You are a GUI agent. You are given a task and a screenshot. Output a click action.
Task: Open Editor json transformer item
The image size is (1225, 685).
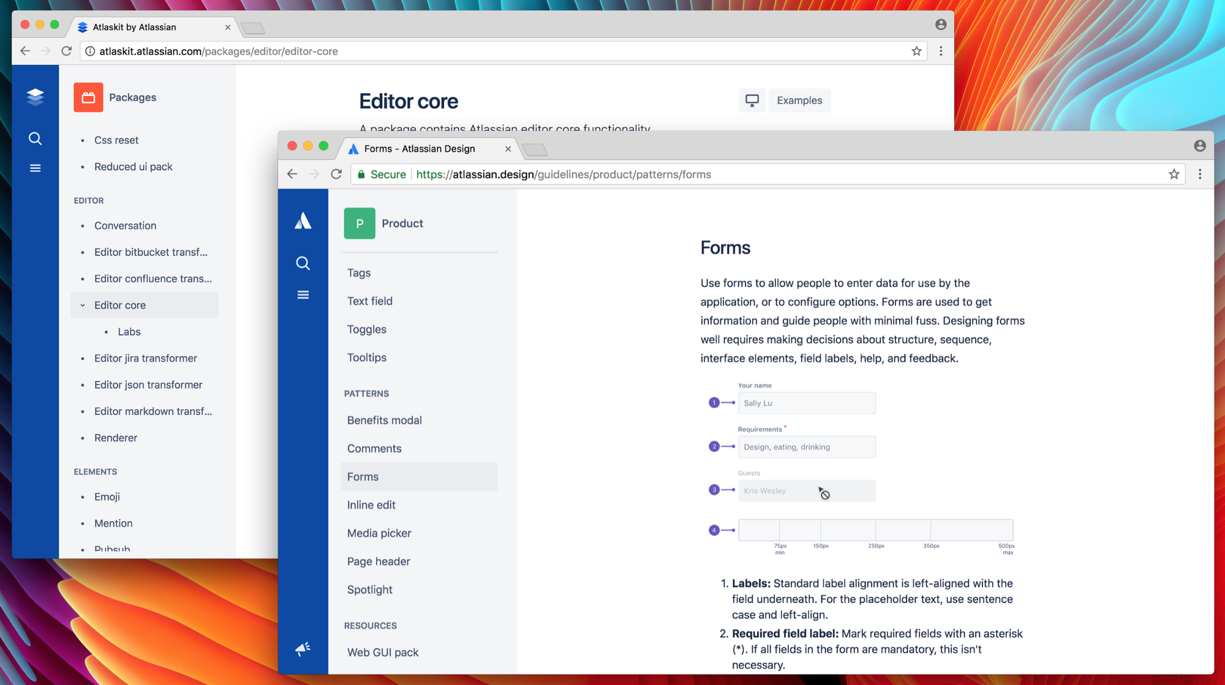click(148, 384)
